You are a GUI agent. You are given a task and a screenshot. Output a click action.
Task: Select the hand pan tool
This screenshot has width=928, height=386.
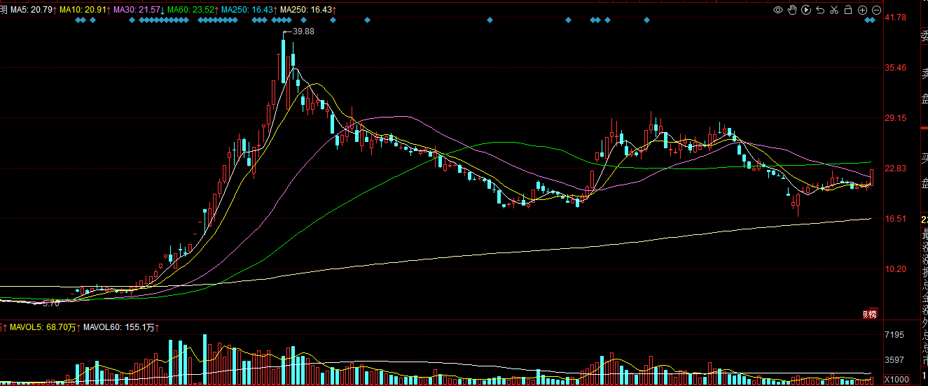[x=792, y=10]
